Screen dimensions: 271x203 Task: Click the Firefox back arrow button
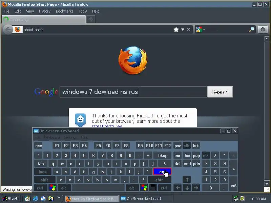click(8, 29)
